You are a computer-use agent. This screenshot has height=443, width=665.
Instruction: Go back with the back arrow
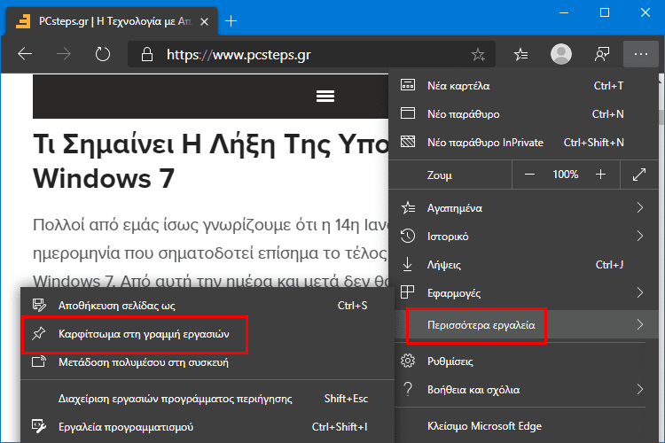25,54
